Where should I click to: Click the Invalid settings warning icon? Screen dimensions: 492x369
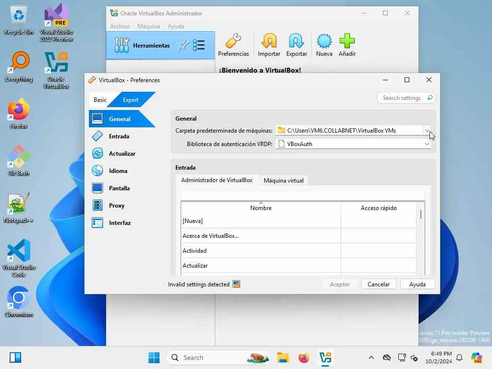(x=236, y=284)
